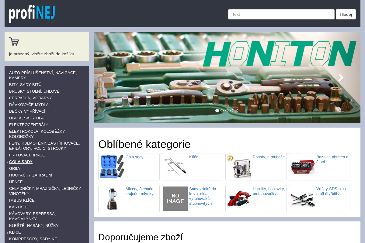365x243 pixels.
Task: Go to next carousel slide arrow
Action: click(x=341, y=78)
